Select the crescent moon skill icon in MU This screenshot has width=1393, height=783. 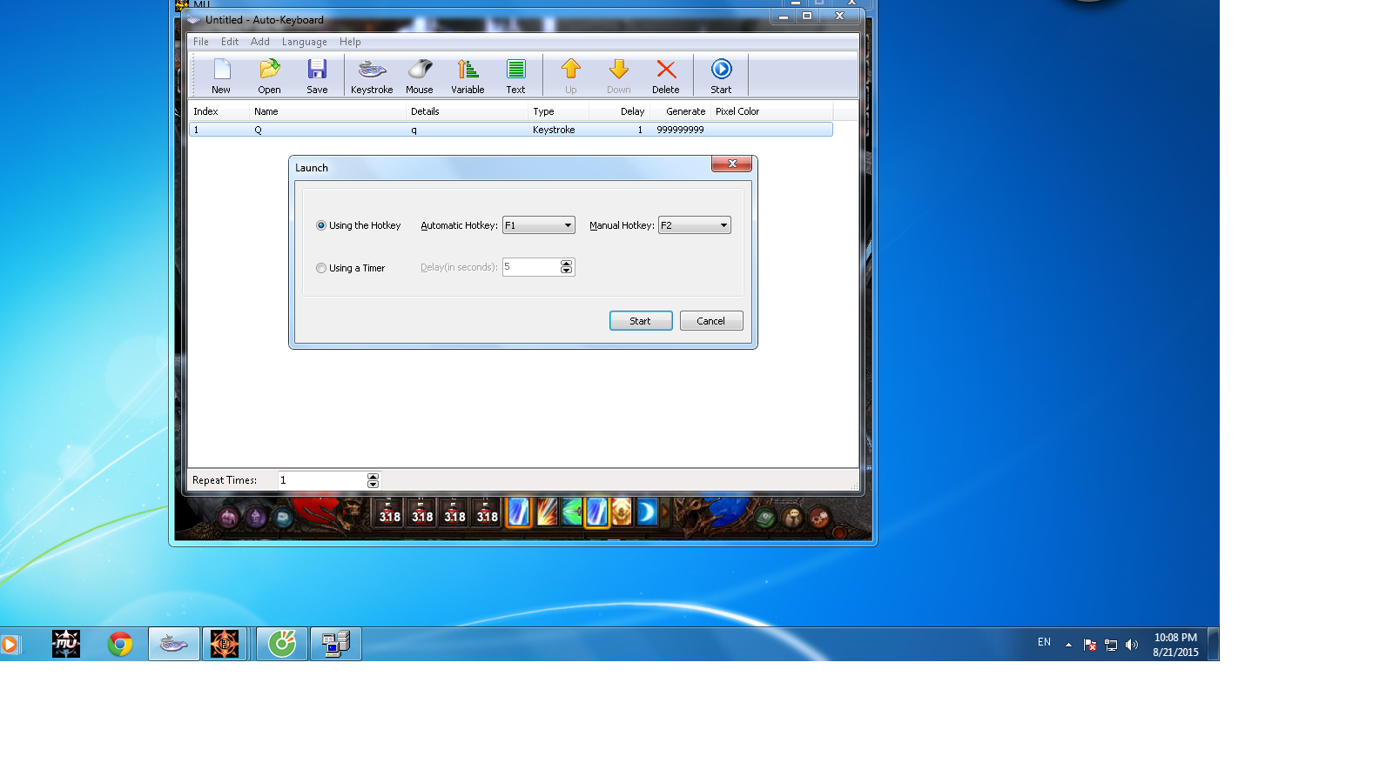coord(647,512)
